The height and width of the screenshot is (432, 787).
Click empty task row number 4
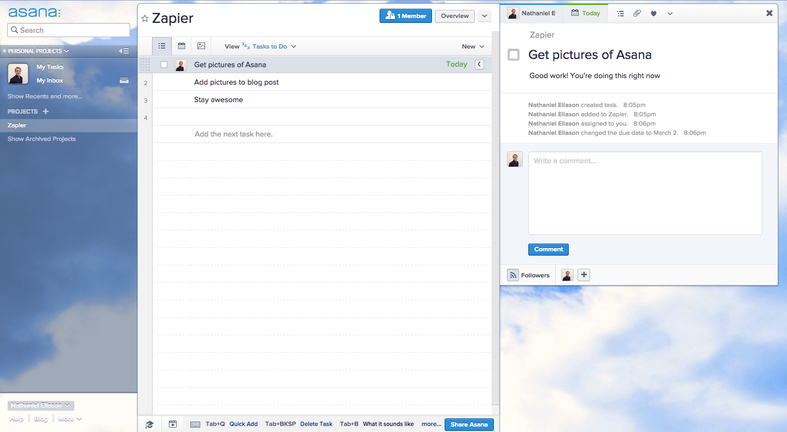(x=322, y=117)
